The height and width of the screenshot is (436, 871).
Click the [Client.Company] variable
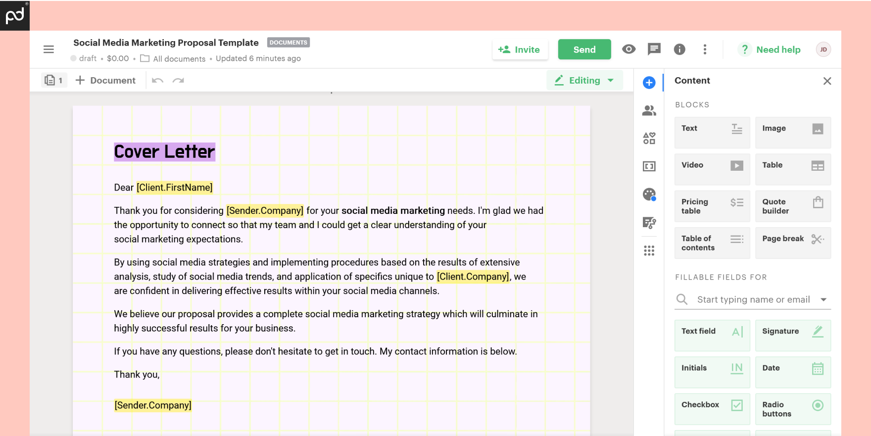[x=473, y=277]
